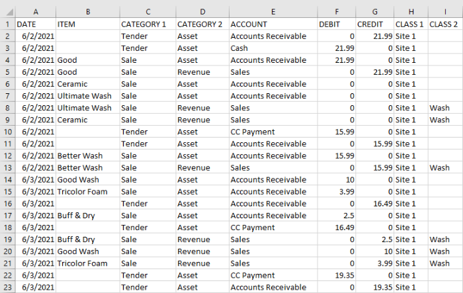Select the Tricolor Foam cell in row 15
Screen dimensions: 463x293
(x=87, y=192)
